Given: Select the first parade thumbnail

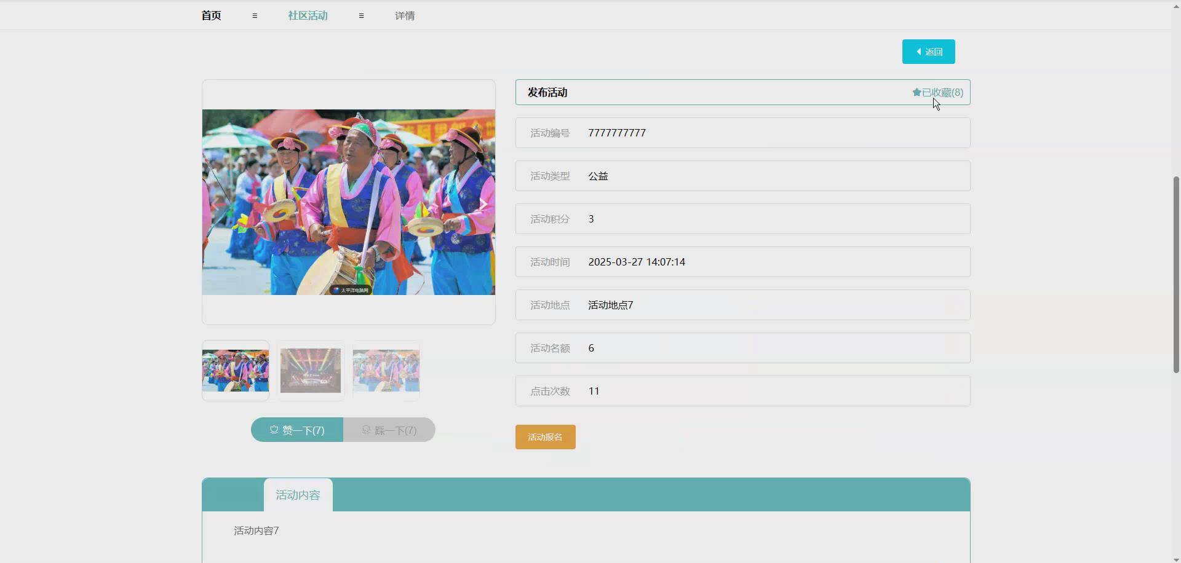Looking at the screenshot, I should [236, 371].
